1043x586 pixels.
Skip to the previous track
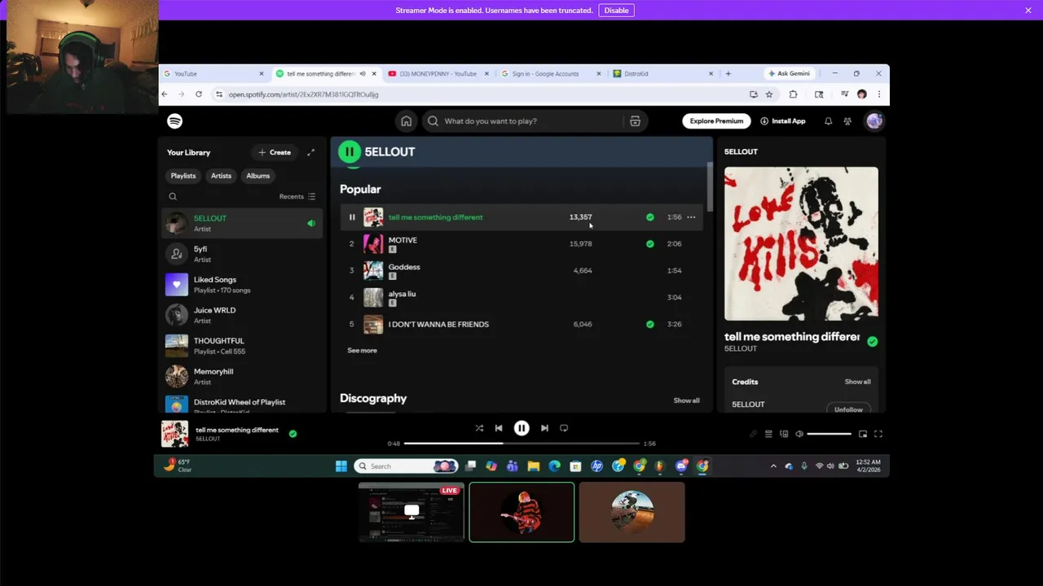[x=499, y=428]
